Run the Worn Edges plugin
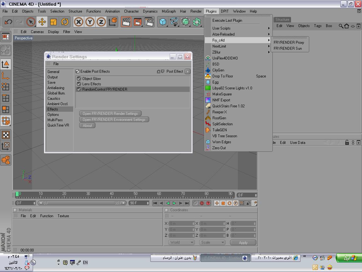The height and width of the screenshot is (272, 362). [239, 142]
